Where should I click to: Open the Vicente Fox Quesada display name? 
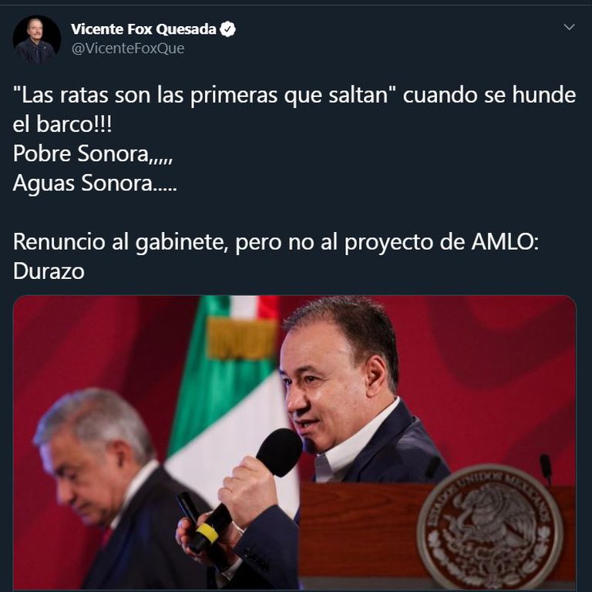click(143, 29)
